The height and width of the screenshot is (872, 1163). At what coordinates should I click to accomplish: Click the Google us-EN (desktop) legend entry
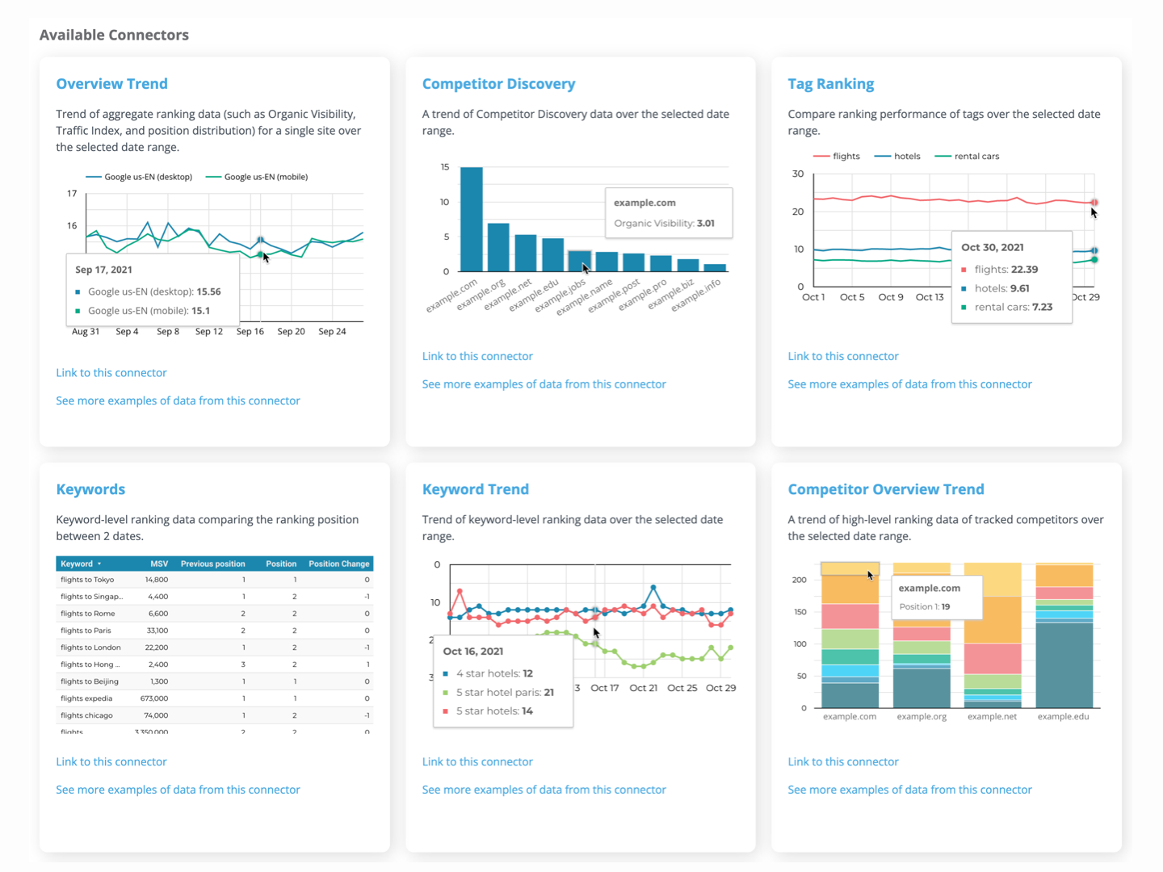(139, 177)
